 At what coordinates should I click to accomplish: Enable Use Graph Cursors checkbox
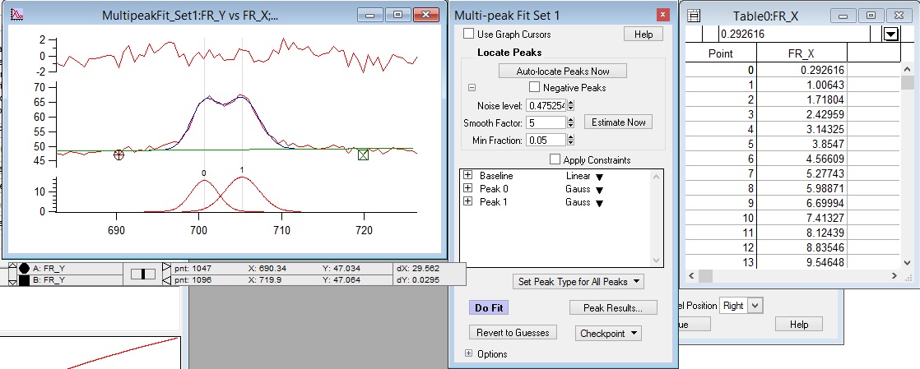coord(469,35)
